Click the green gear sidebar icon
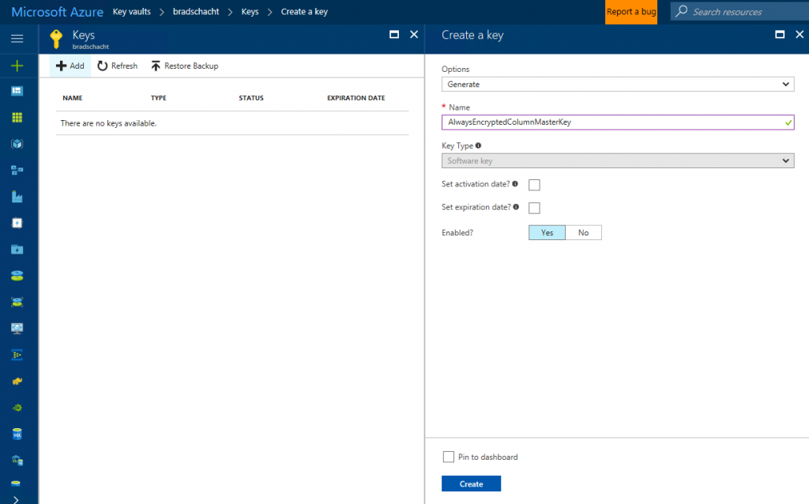The image size is (809, 504). click(17, 408)
